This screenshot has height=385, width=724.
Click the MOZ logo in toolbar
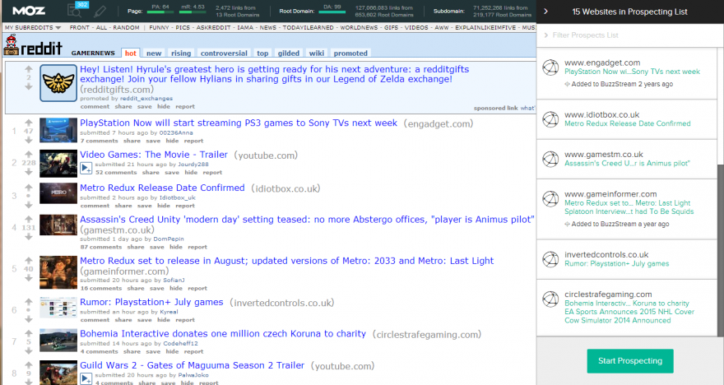tap(28, 11)
